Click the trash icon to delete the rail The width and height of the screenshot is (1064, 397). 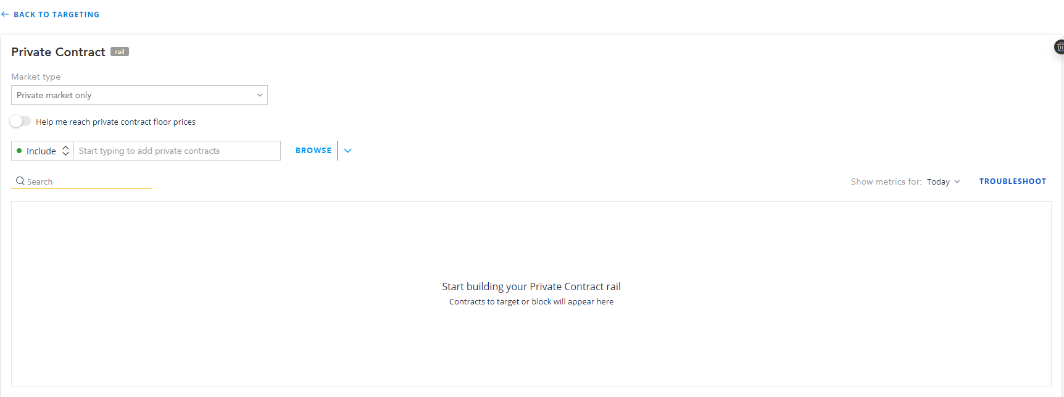[x=1059, y=47]
